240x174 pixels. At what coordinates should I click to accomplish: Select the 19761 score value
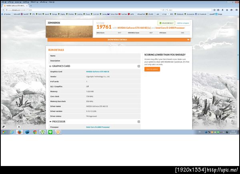coord(104,27)
